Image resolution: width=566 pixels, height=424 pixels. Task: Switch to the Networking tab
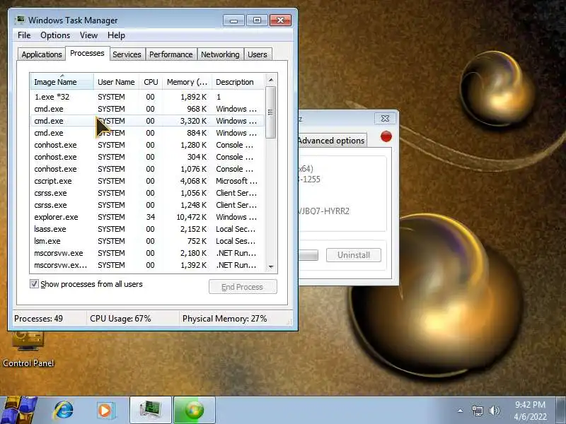pos(220,54)
